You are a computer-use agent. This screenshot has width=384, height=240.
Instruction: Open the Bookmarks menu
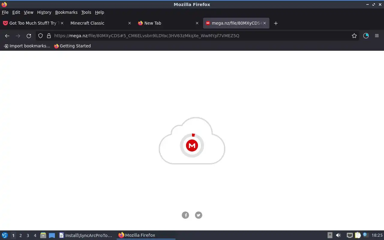pos(66,12)
